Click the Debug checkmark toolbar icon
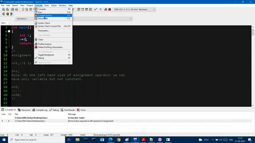 click(x=96, y=10)
